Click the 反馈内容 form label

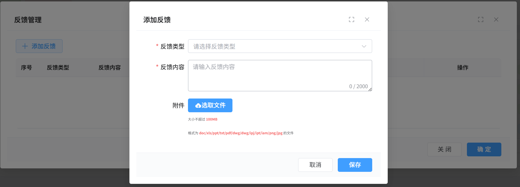[x=172, y=67]
